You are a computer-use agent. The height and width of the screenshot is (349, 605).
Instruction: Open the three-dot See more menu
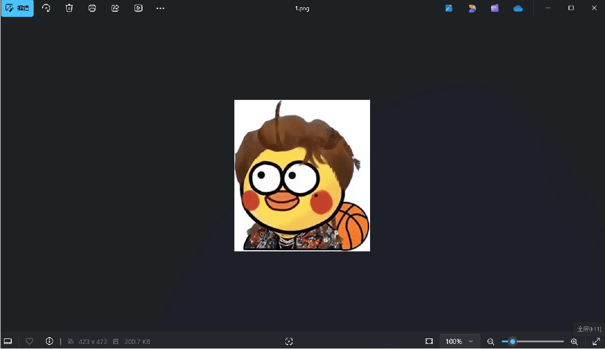click(x=160, y=8)
